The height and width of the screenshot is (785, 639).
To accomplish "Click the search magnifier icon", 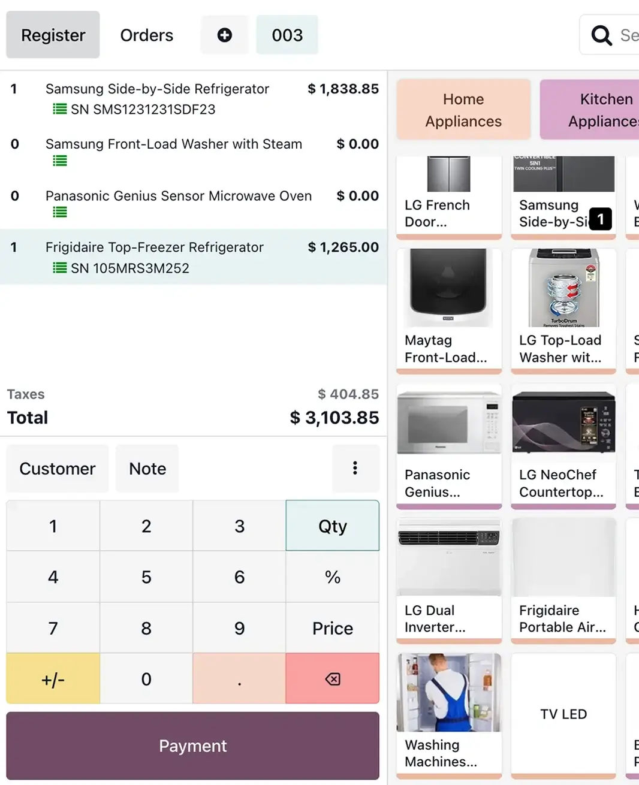I will (601, 35).
